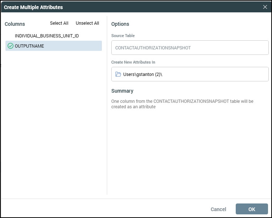Deselect the OUTPUTNAME column row
272x218 pixels.
(x=54, y=46)
